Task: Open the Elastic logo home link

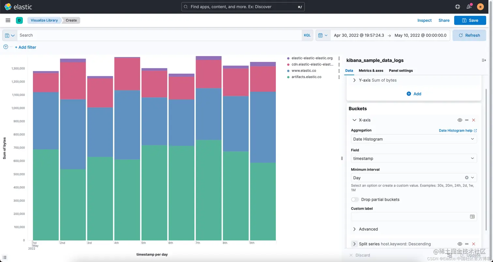Action: coord(18,7)
